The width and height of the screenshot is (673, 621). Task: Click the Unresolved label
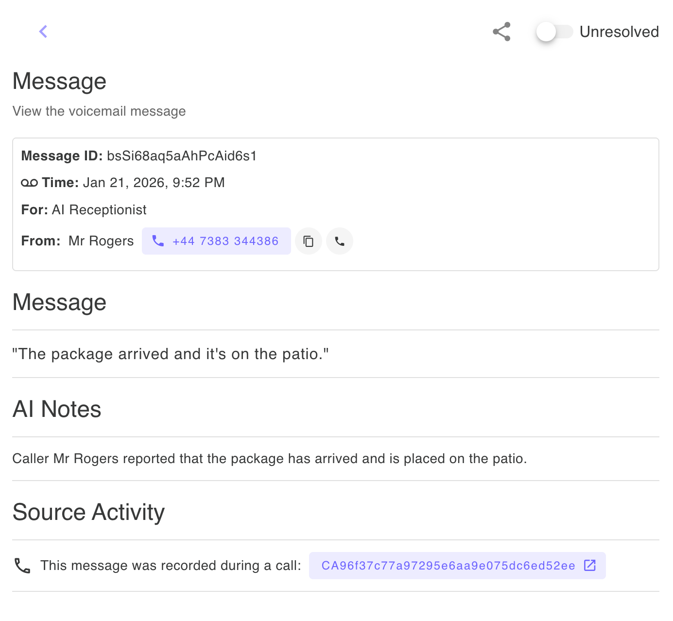coord(619,32)
